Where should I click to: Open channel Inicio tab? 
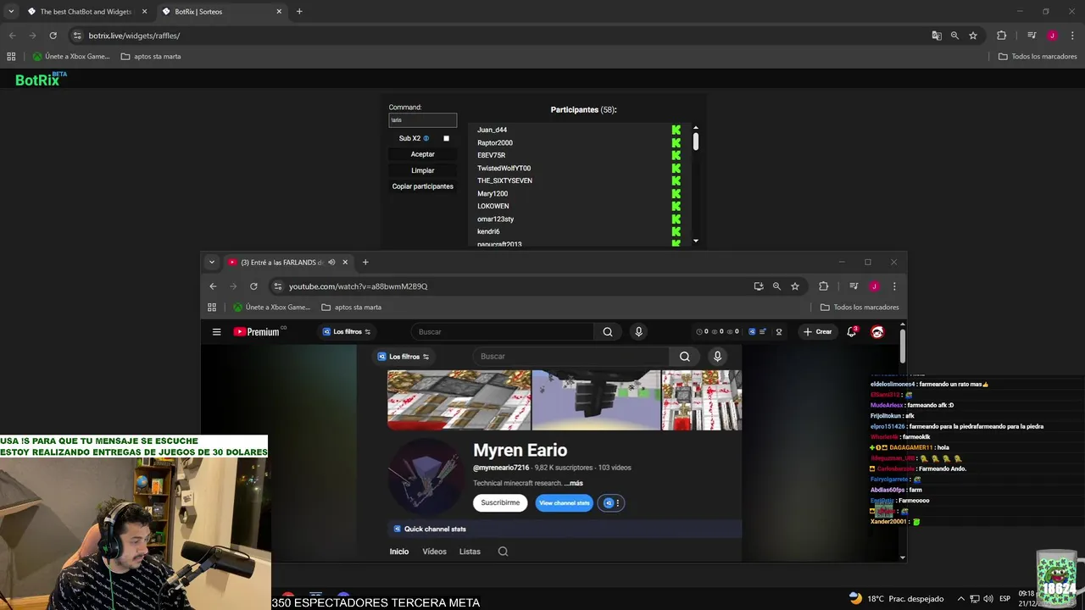click(399, 552)
